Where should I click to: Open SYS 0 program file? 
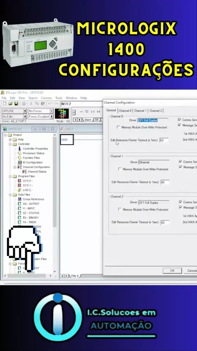[28, 181]
